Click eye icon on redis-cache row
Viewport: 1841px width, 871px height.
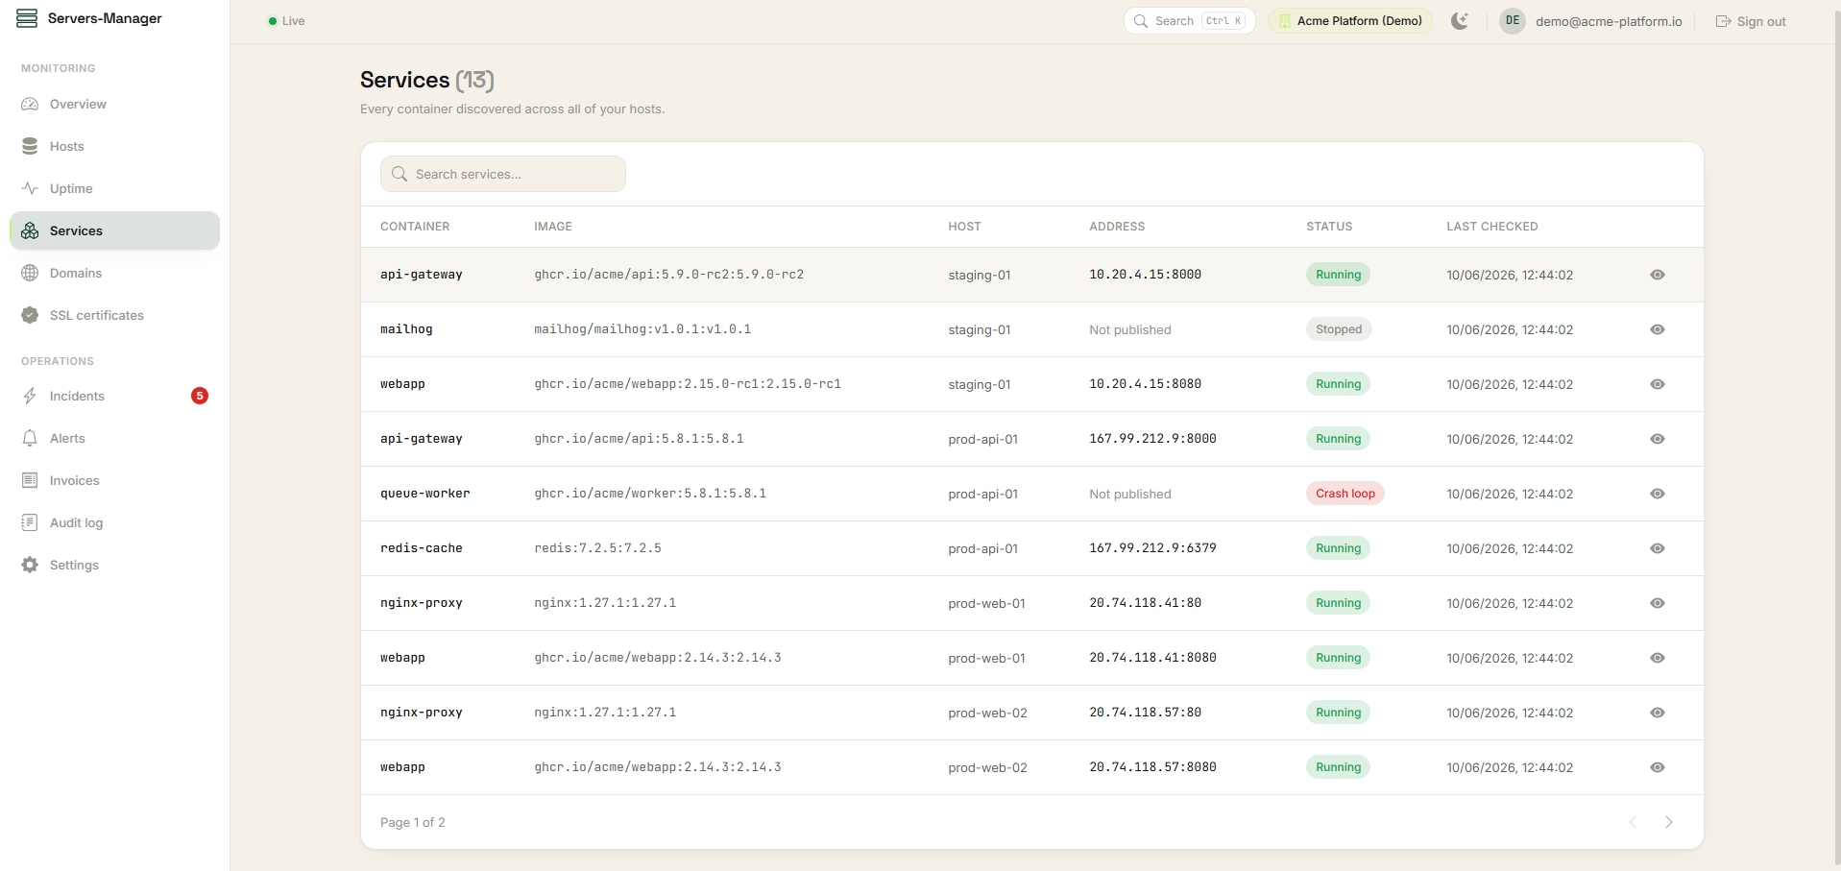tap(1658, 548)
